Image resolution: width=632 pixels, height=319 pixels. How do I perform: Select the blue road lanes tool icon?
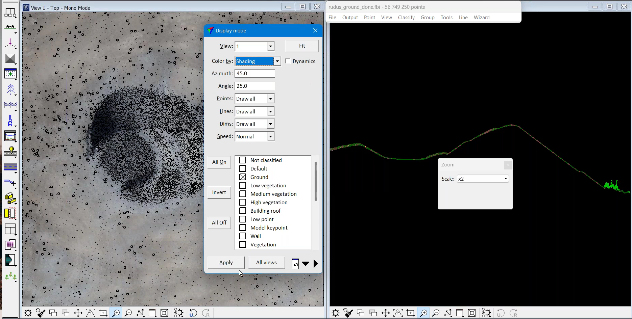click(10, 167)
